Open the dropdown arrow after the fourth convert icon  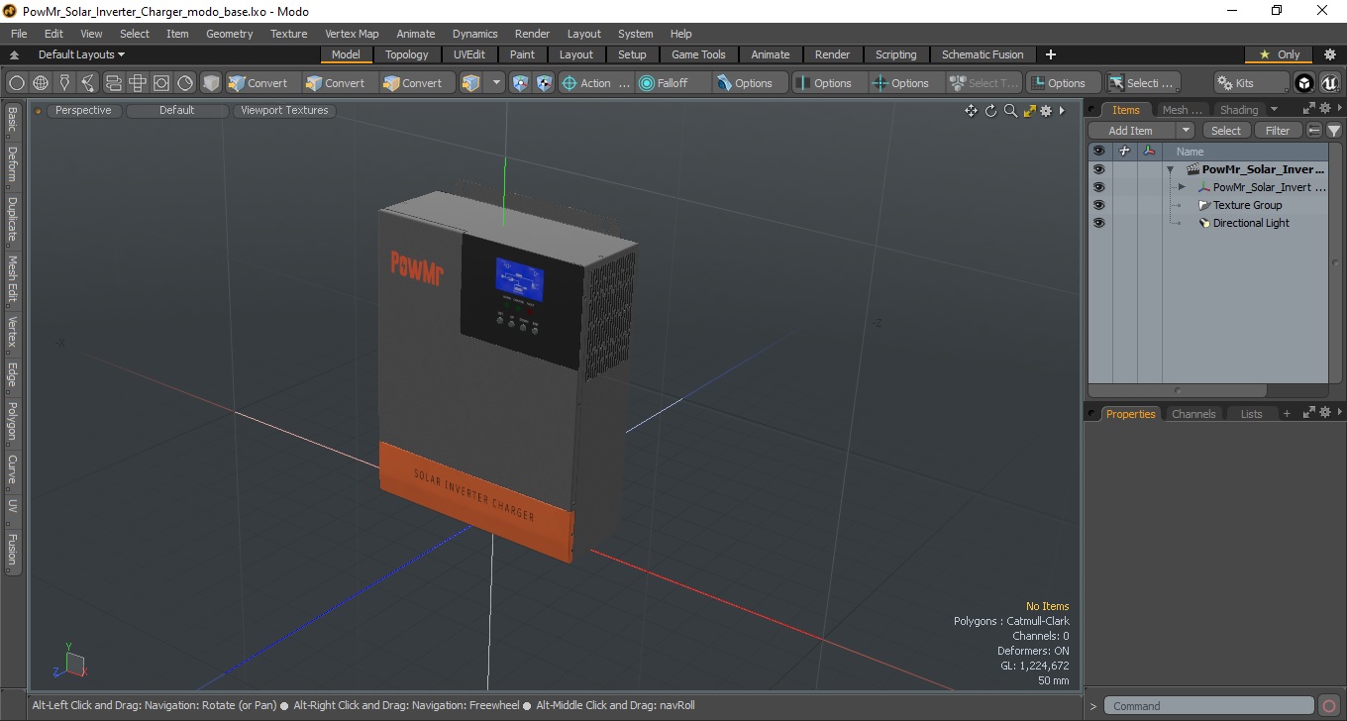pos(496,83)
